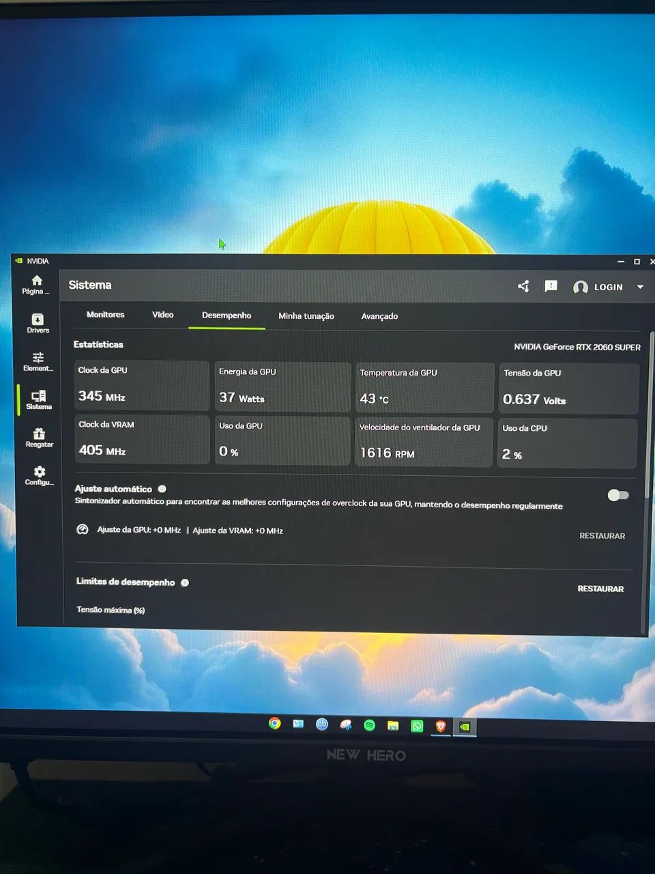The height and width of the screenshot is (874, 655).
Task: Open the Minha tunação tab
Action: tap(306, 316)
